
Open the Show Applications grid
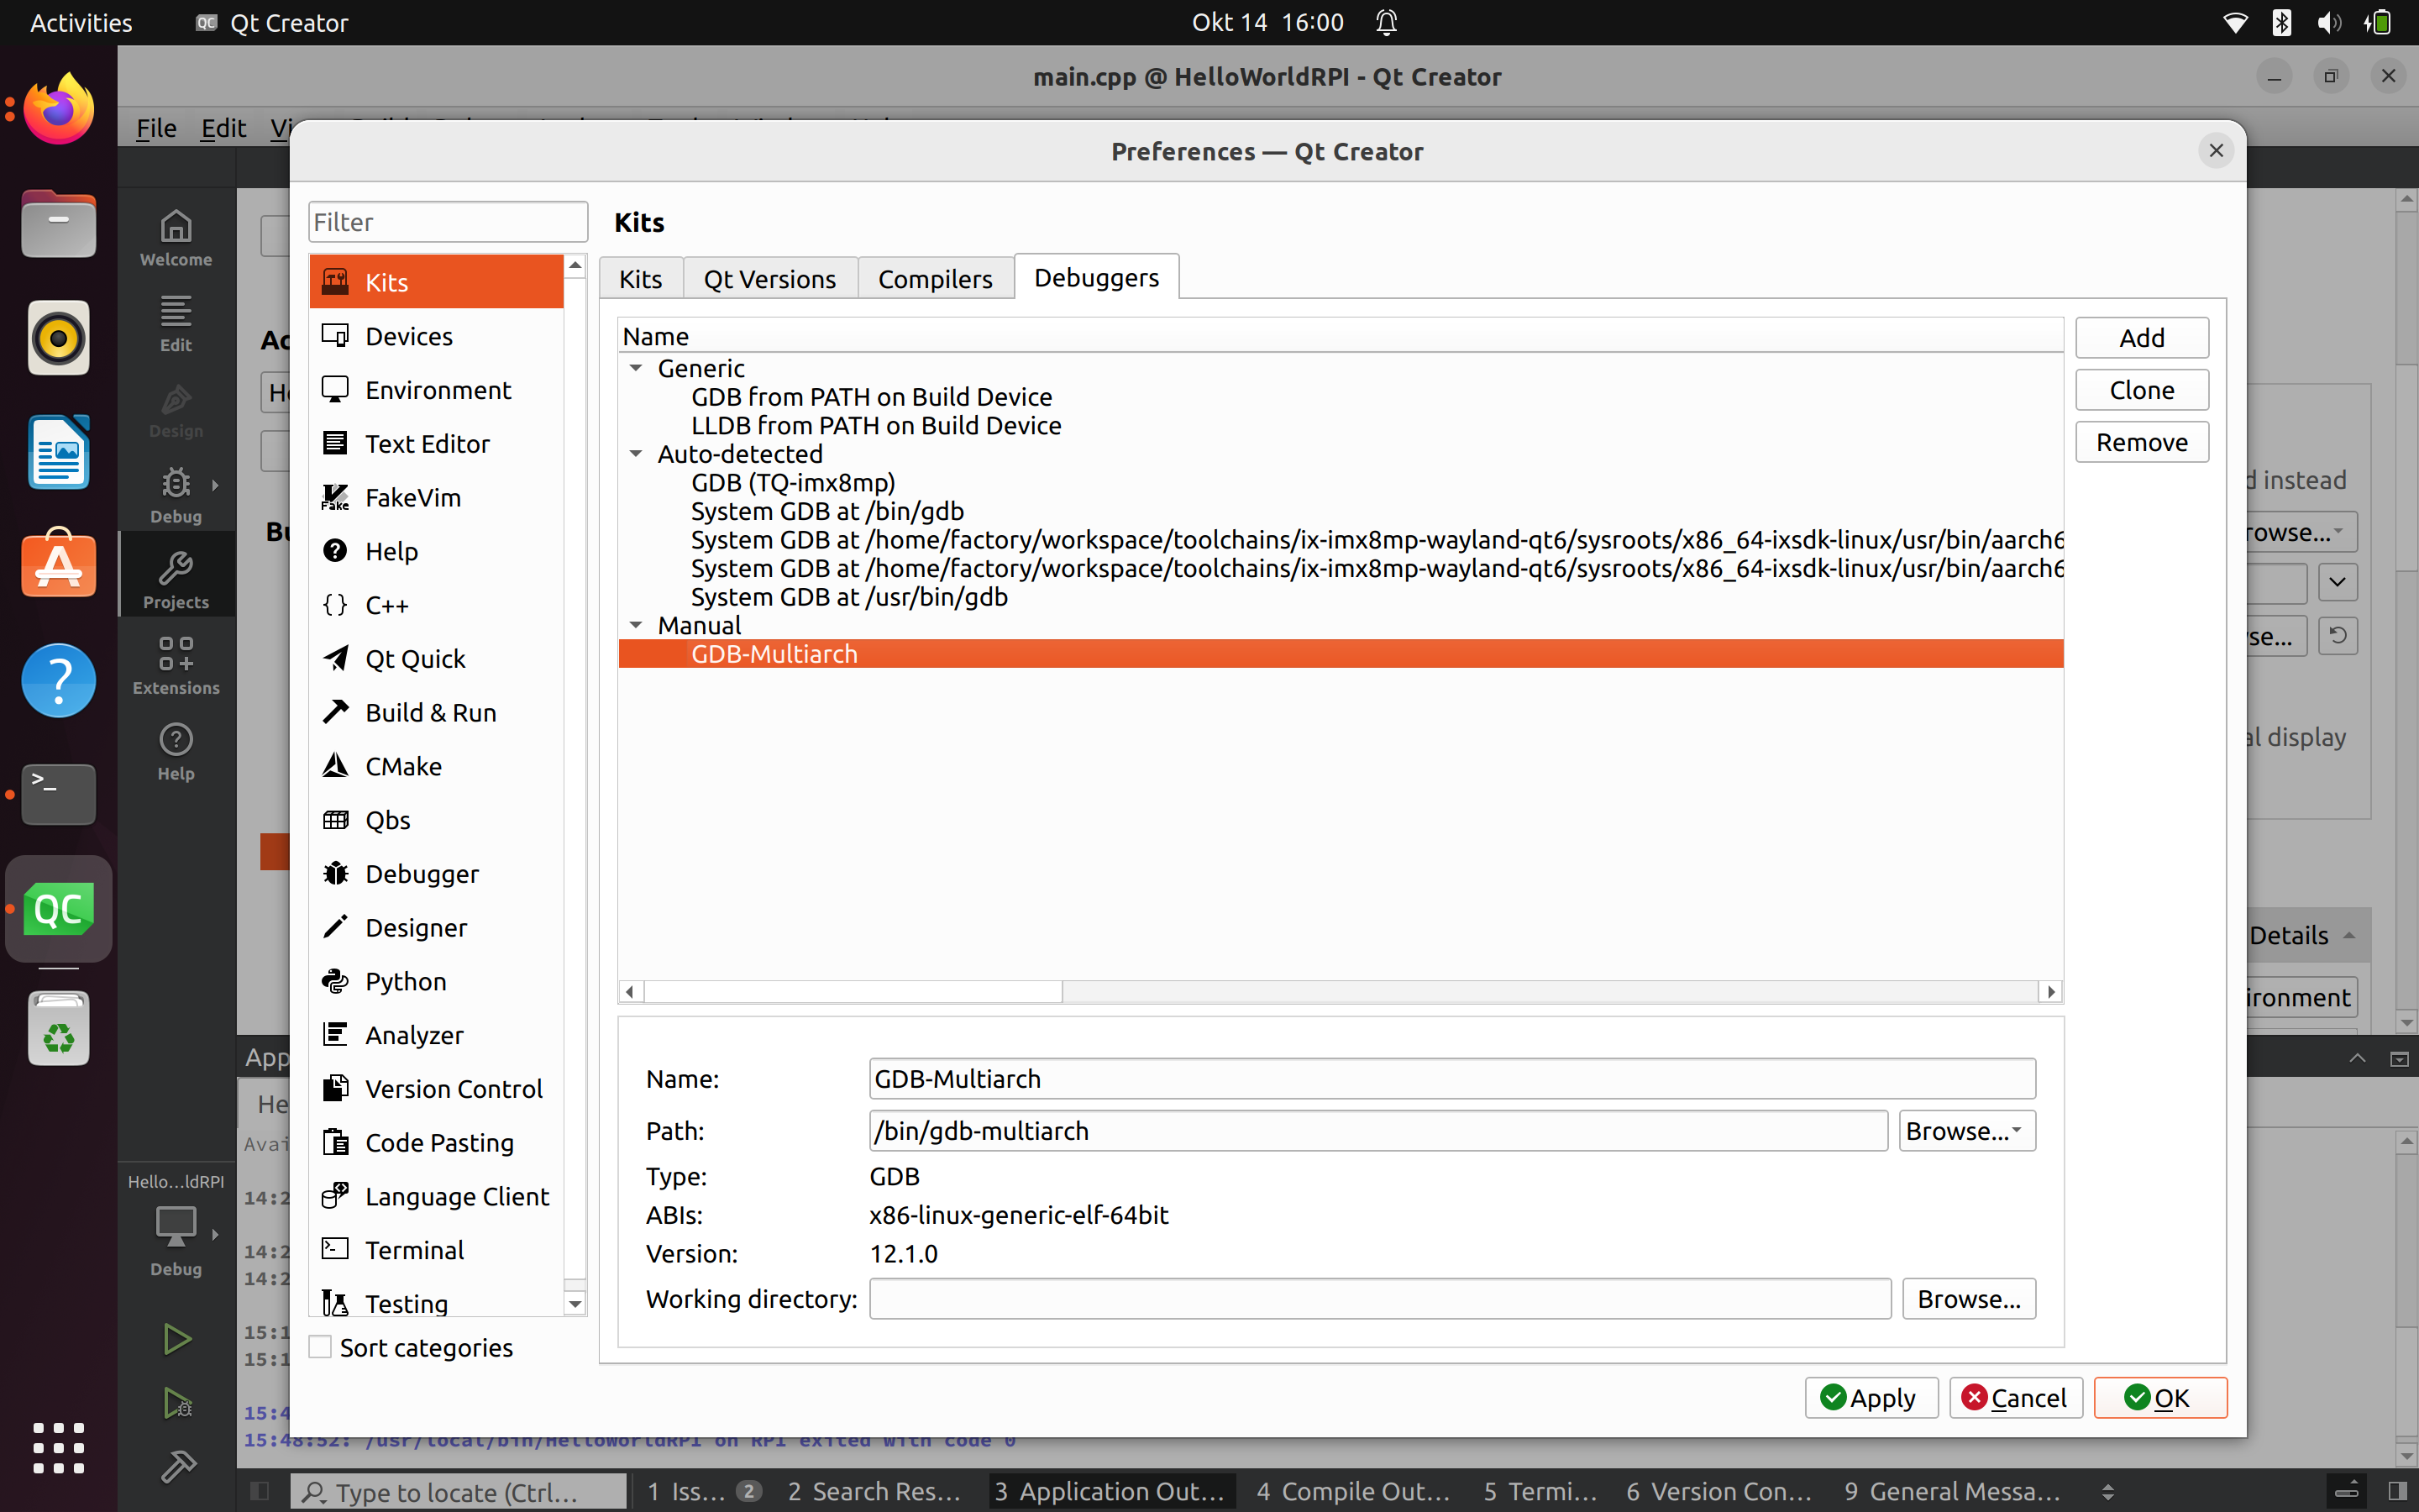(x=59, y=1447)
